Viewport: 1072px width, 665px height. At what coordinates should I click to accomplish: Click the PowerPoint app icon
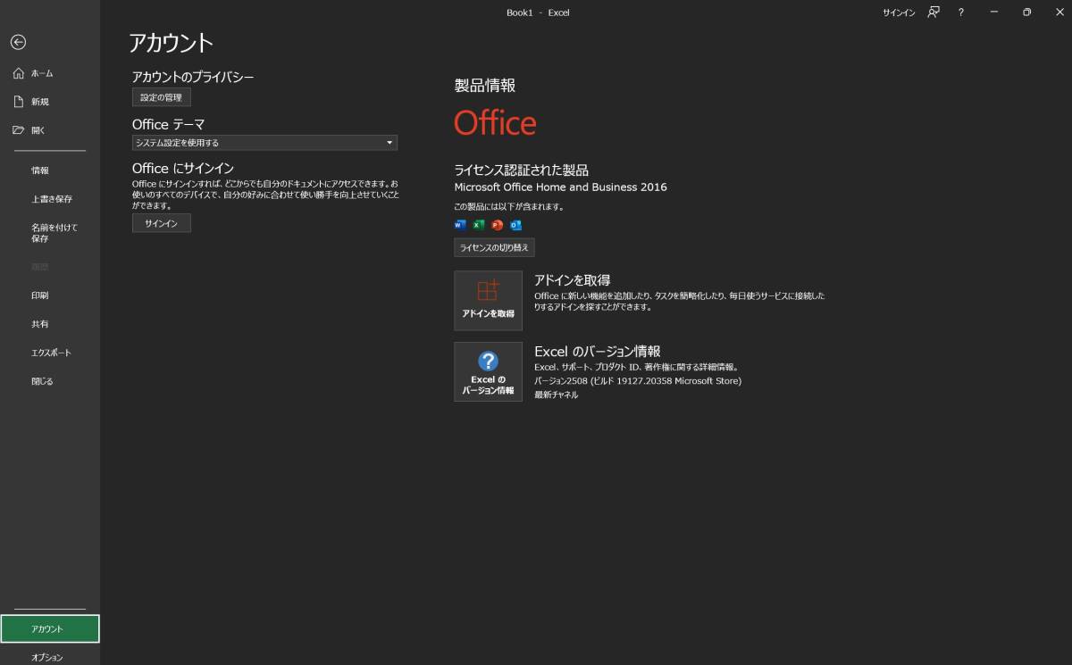497,225
